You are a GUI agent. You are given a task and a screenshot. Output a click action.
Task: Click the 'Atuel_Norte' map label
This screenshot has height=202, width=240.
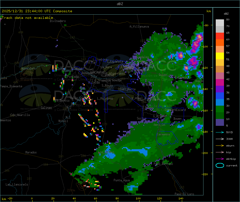pos(127,89)
